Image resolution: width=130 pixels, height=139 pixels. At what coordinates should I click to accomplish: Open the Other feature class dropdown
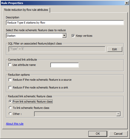tap(118, 114)
